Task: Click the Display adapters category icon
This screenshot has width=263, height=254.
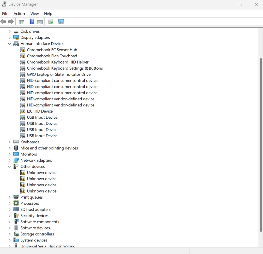Action: click(16, 38)
